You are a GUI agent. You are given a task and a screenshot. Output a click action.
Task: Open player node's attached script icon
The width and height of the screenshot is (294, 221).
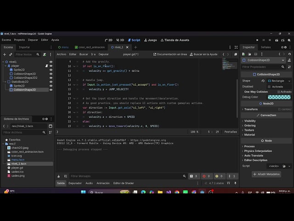pyautogui.click(x=46, y=66)
